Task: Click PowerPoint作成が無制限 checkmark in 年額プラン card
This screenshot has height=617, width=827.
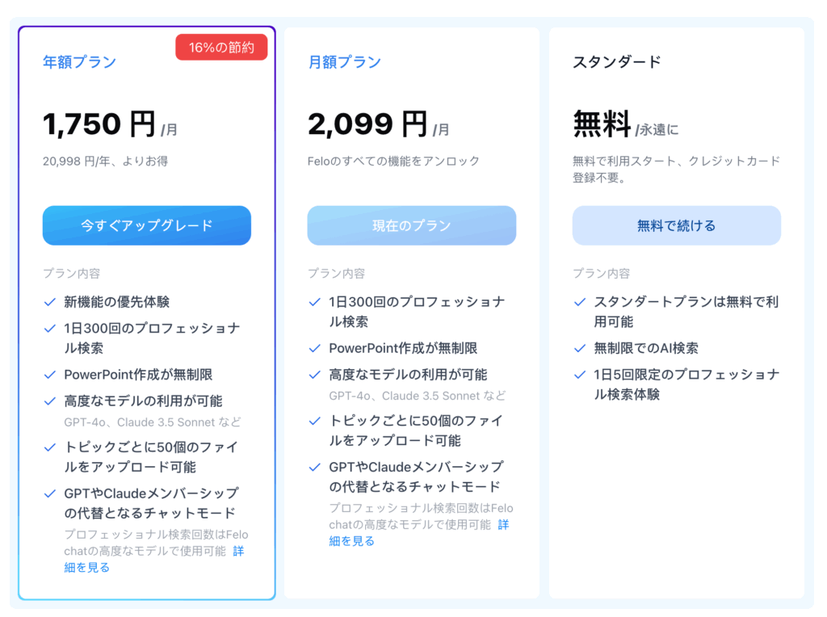Action: tap(49, 375)
